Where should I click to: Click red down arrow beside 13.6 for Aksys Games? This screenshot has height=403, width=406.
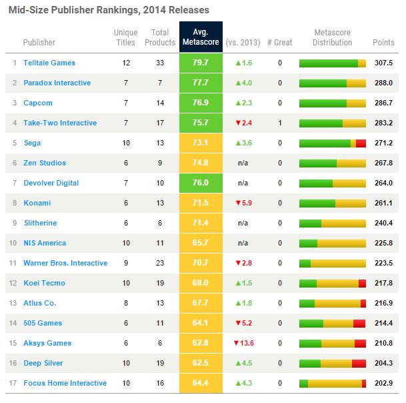point(235,344)
